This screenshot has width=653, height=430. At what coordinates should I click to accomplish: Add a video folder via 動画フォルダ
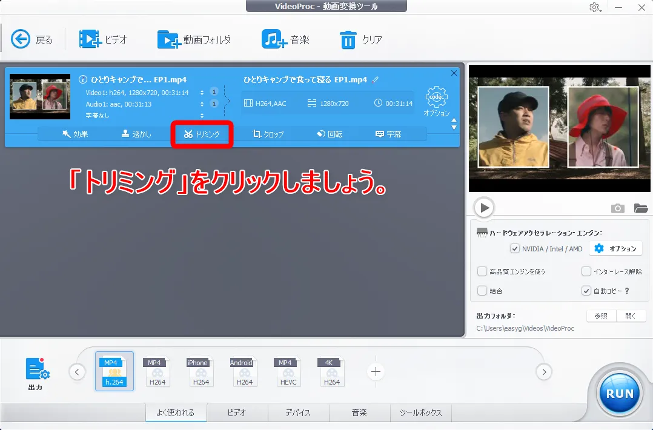[x=168, y=39]
